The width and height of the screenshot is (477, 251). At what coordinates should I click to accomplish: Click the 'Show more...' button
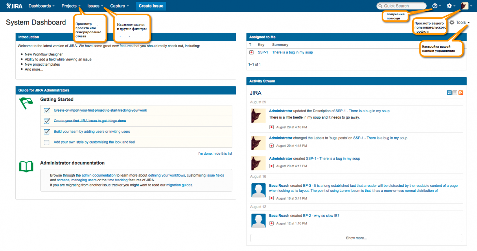pyautogui.click(x=356, y=238)
